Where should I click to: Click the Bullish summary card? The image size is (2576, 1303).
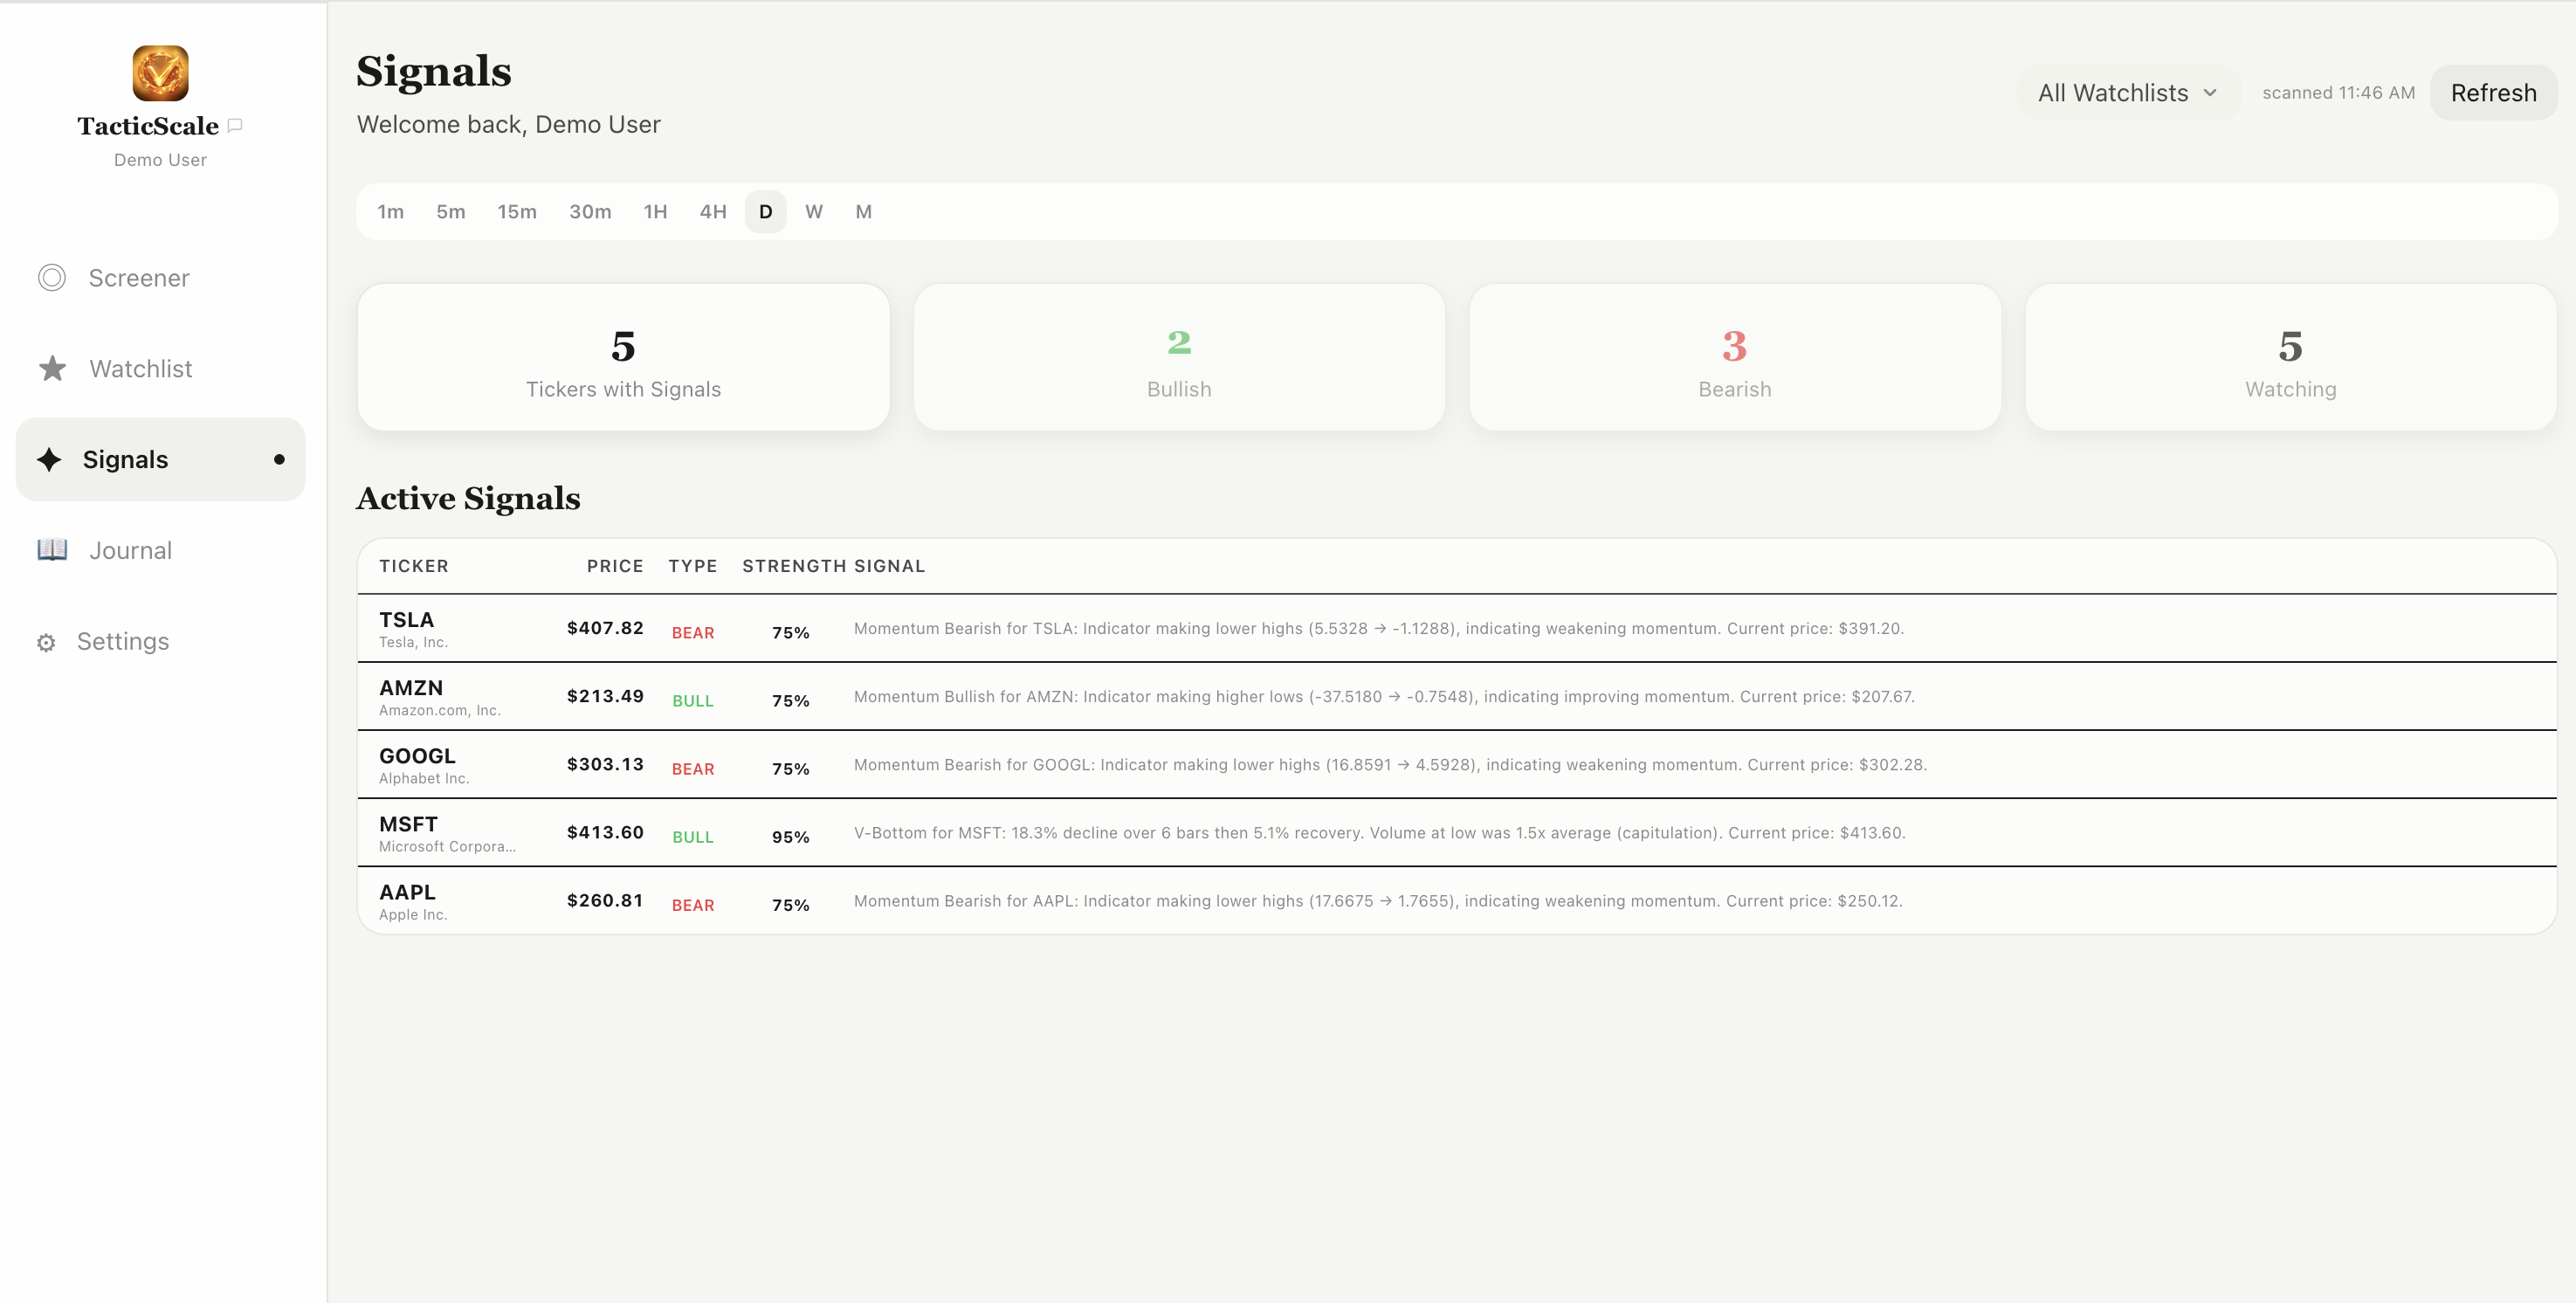[1179, 357]
